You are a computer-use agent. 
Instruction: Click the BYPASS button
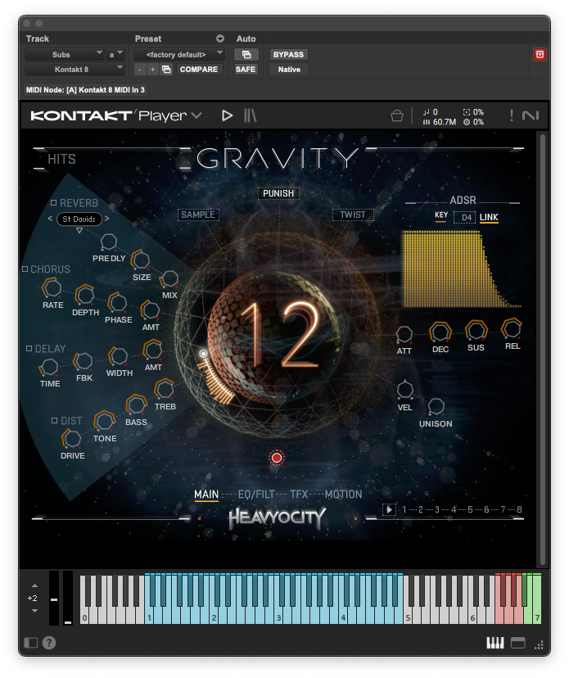(288, 55)
